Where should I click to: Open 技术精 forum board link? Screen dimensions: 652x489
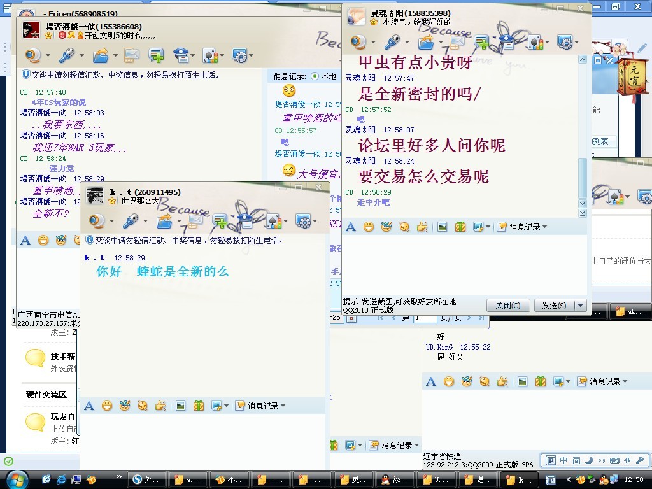coord(63,357)
